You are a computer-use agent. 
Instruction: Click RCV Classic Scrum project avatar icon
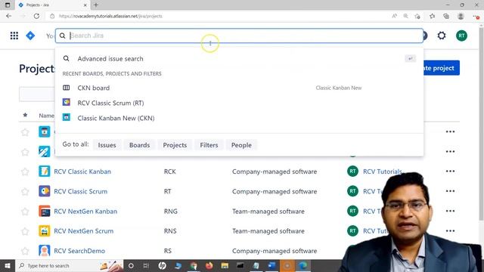45,191
